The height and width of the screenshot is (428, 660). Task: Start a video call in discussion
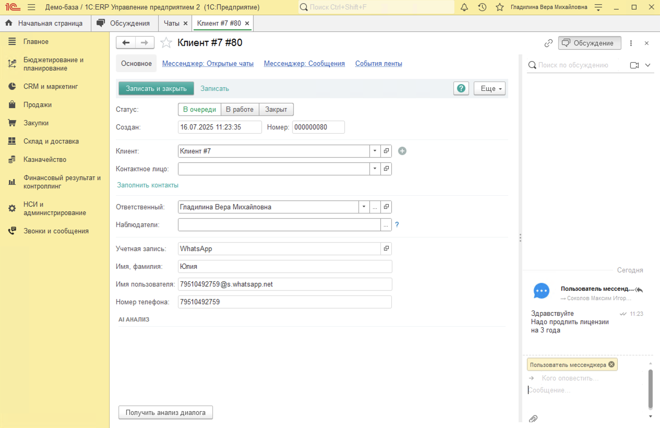pyautogui.click(x=634, y=65)
